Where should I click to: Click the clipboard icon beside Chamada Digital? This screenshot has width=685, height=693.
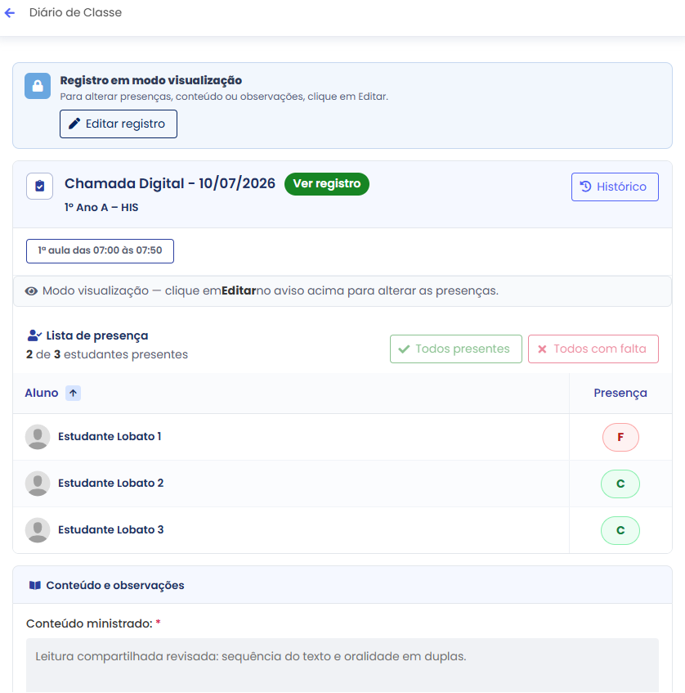(x=40, y=186)
